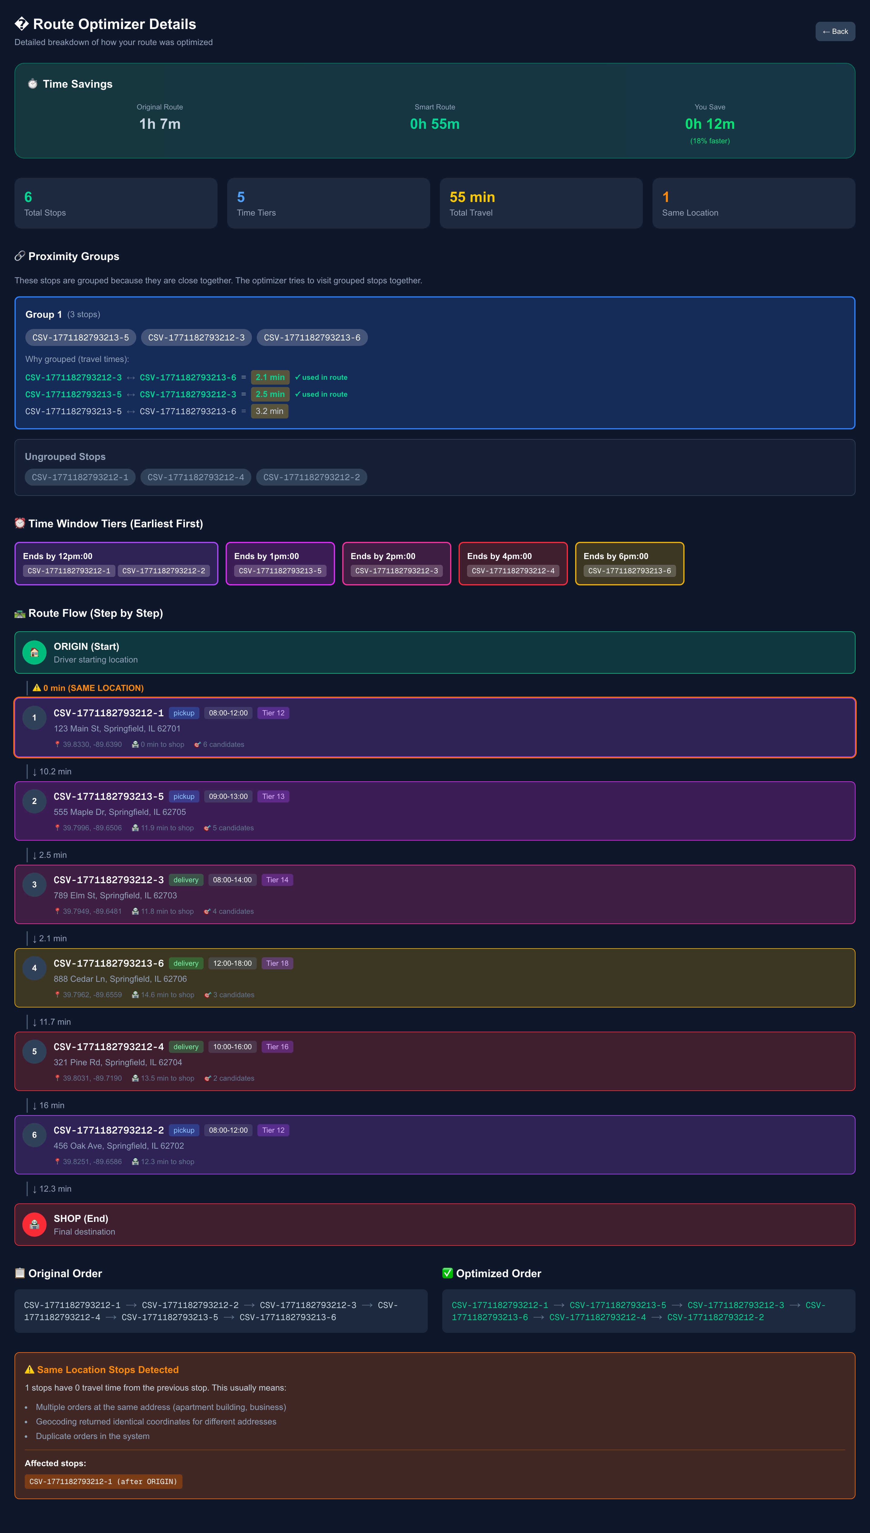
Task: Click the dart icon showing 6 candidates
Action: [198, 744]
